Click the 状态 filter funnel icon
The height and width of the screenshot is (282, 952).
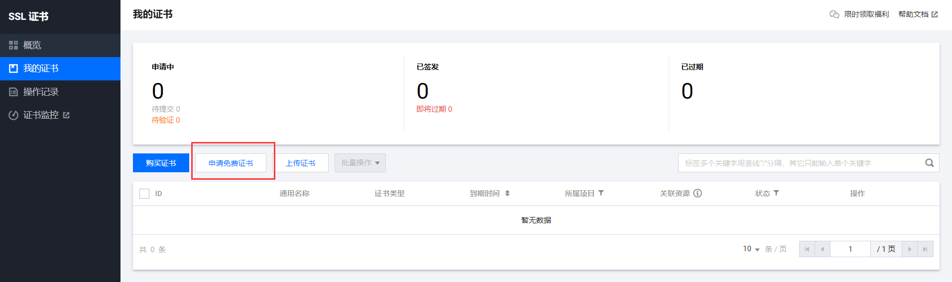point(776,193)
